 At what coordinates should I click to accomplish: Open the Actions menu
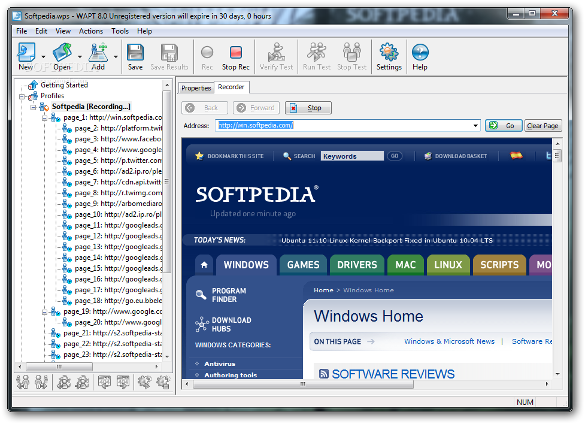click(x=90, y=31)
